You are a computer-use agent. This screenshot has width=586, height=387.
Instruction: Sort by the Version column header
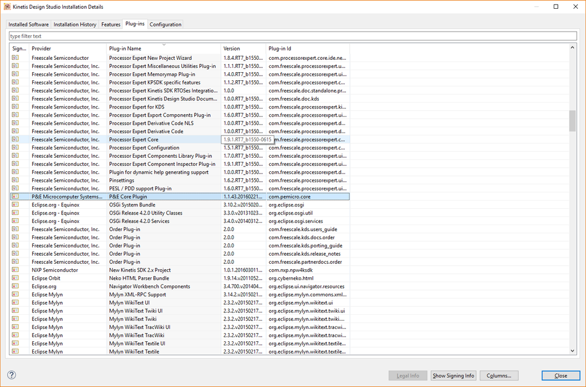click(x=243, y=49)
